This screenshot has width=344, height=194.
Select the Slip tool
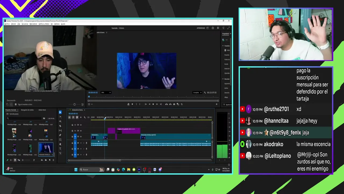(60, 130)
